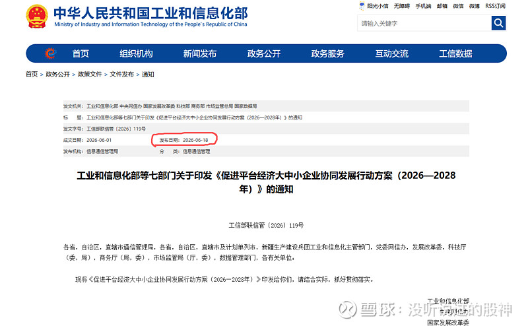The height and width of the screenshot is (326, 528).
Task: Click the ministry name title 中华人民共和国工业和信息化部
Action: point(150,13)
